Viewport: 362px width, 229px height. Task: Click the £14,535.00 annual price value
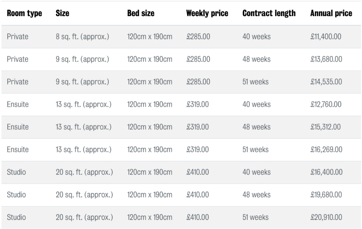[326, 82]
